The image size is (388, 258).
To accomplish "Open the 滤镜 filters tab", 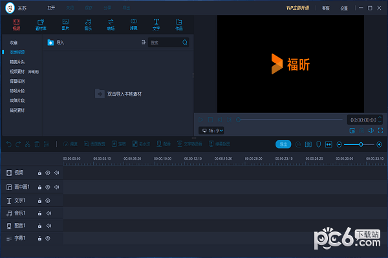I will pos(134,25).
